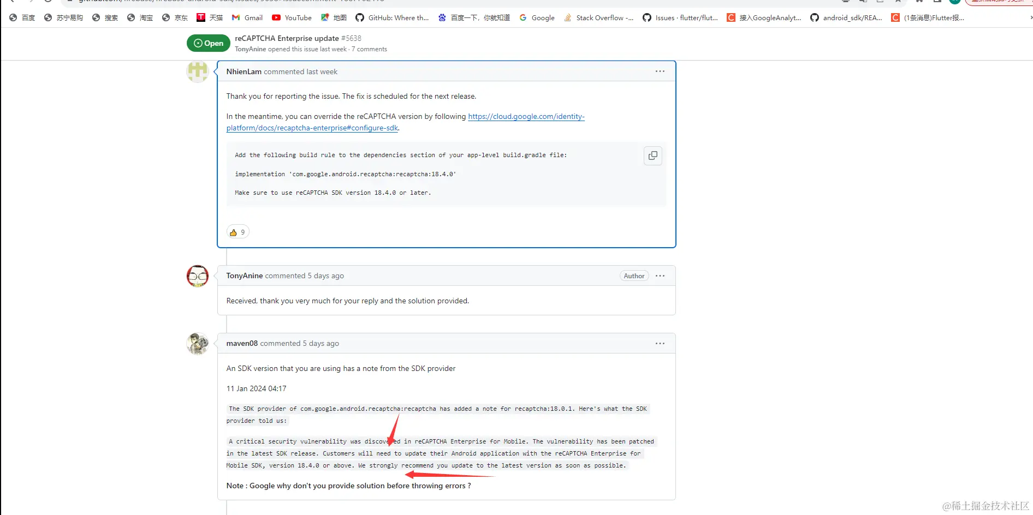
Task: Open maven08's avatar image
Action: (x=198, y=344)
